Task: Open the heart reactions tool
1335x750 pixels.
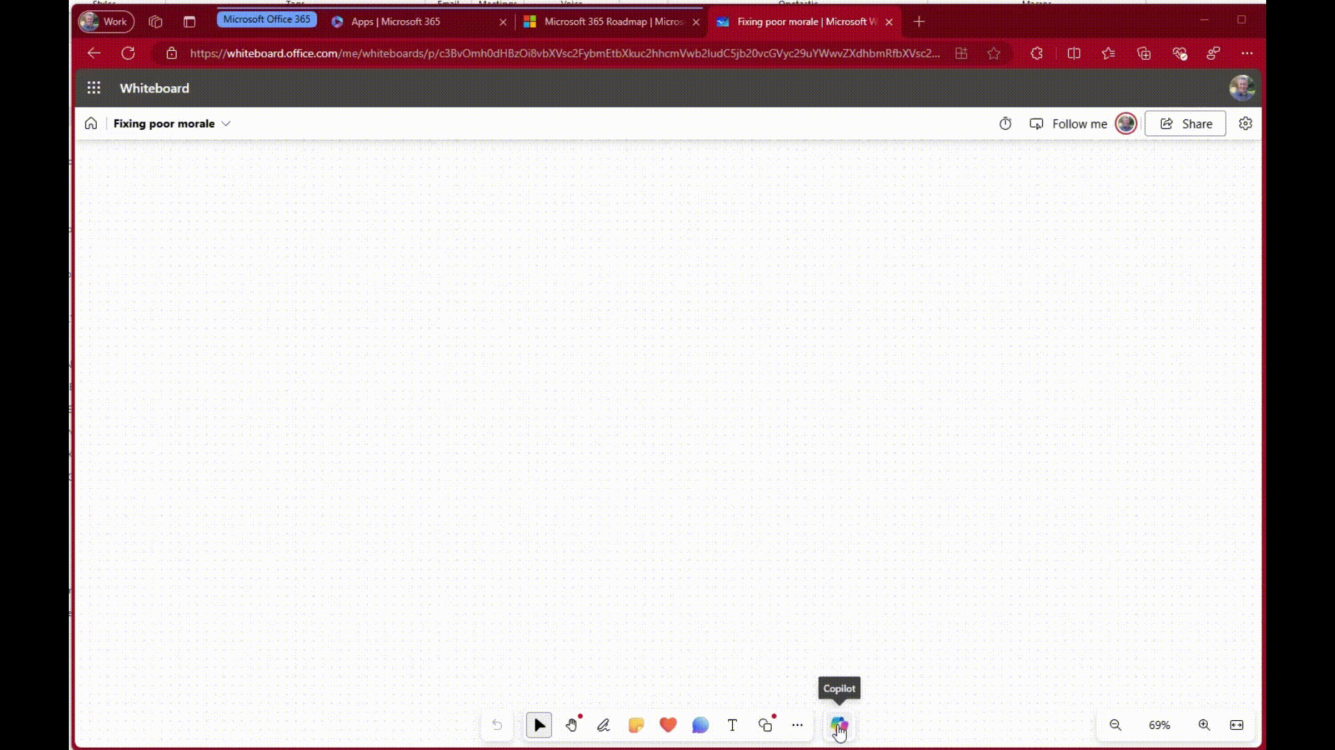Action: click(668, 725)
